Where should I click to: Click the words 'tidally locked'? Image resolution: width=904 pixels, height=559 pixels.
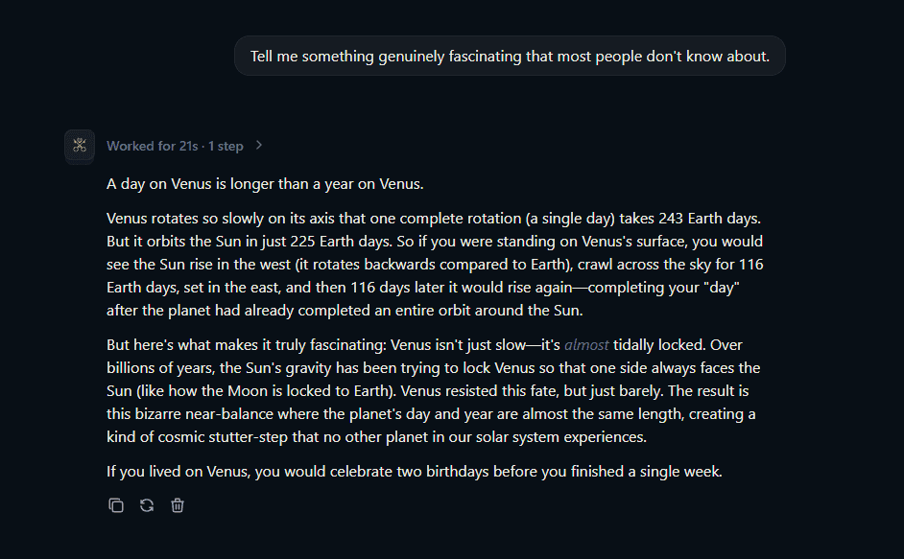(x=658, y=345)
